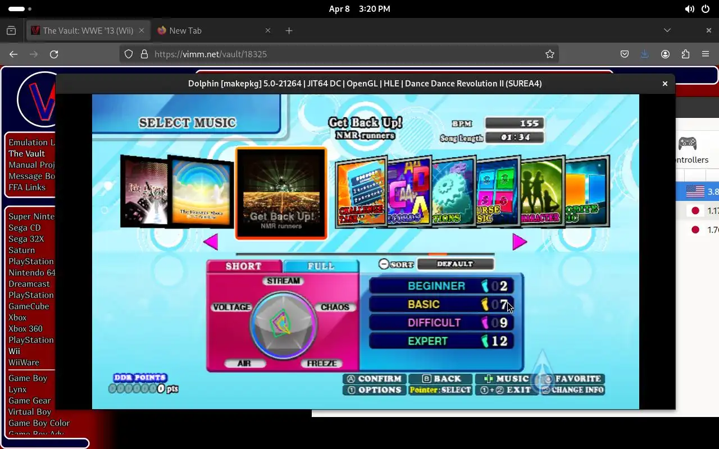Click the B BACK button
The height and width of the screenshot is (449, 719).
click(441, 379)
